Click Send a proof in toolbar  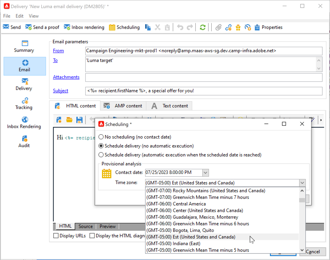pos(42,27)
